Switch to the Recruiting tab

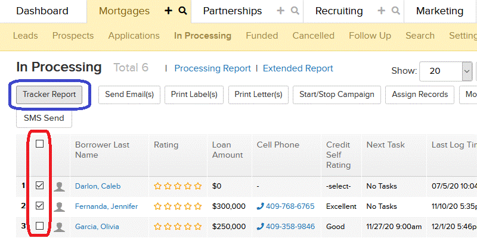339,11
